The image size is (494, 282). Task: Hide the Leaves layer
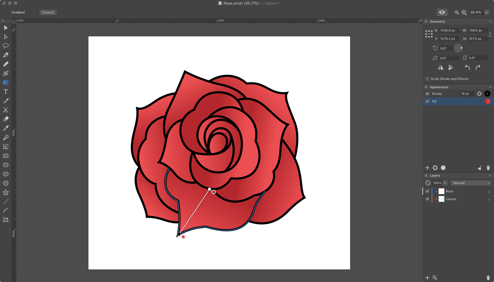coord(427,199)
